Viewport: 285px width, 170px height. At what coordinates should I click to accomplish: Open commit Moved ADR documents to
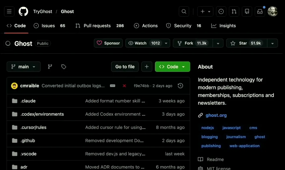coord(115,167)
